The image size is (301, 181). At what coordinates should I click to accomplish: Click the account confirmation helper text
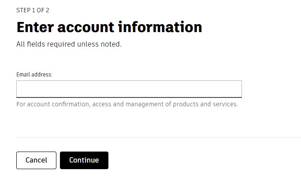click(127, 105)
